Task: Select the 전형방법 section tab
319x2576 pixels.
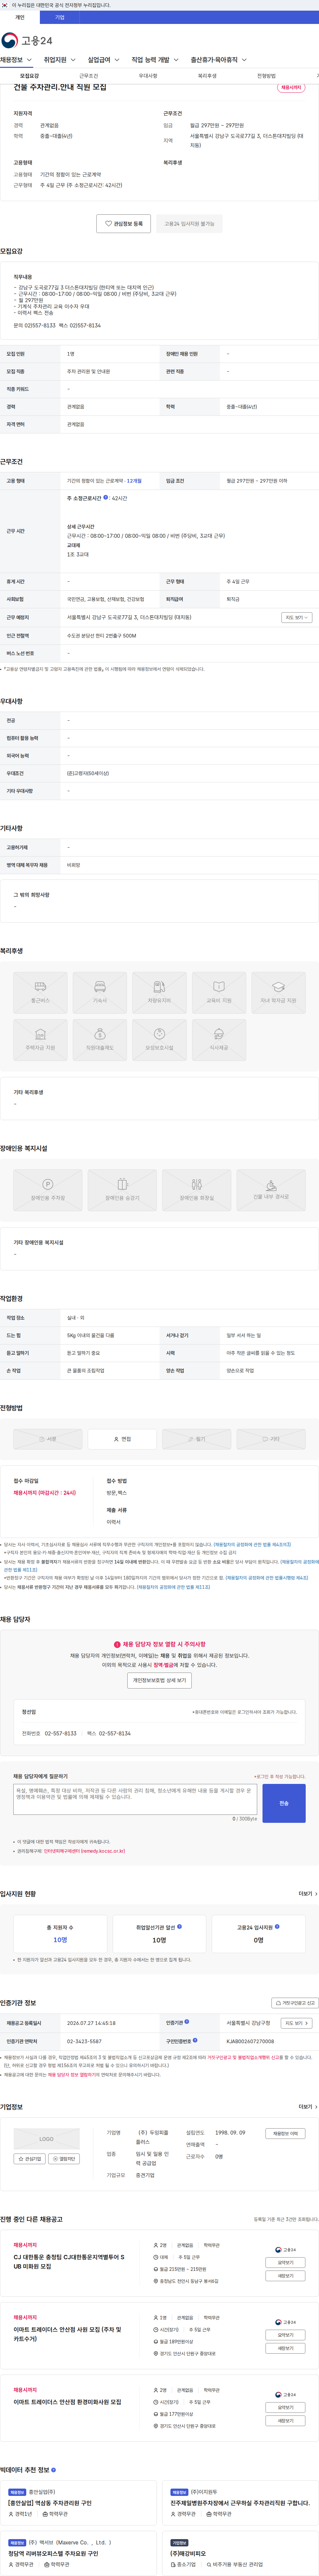Action: [266, 76]
